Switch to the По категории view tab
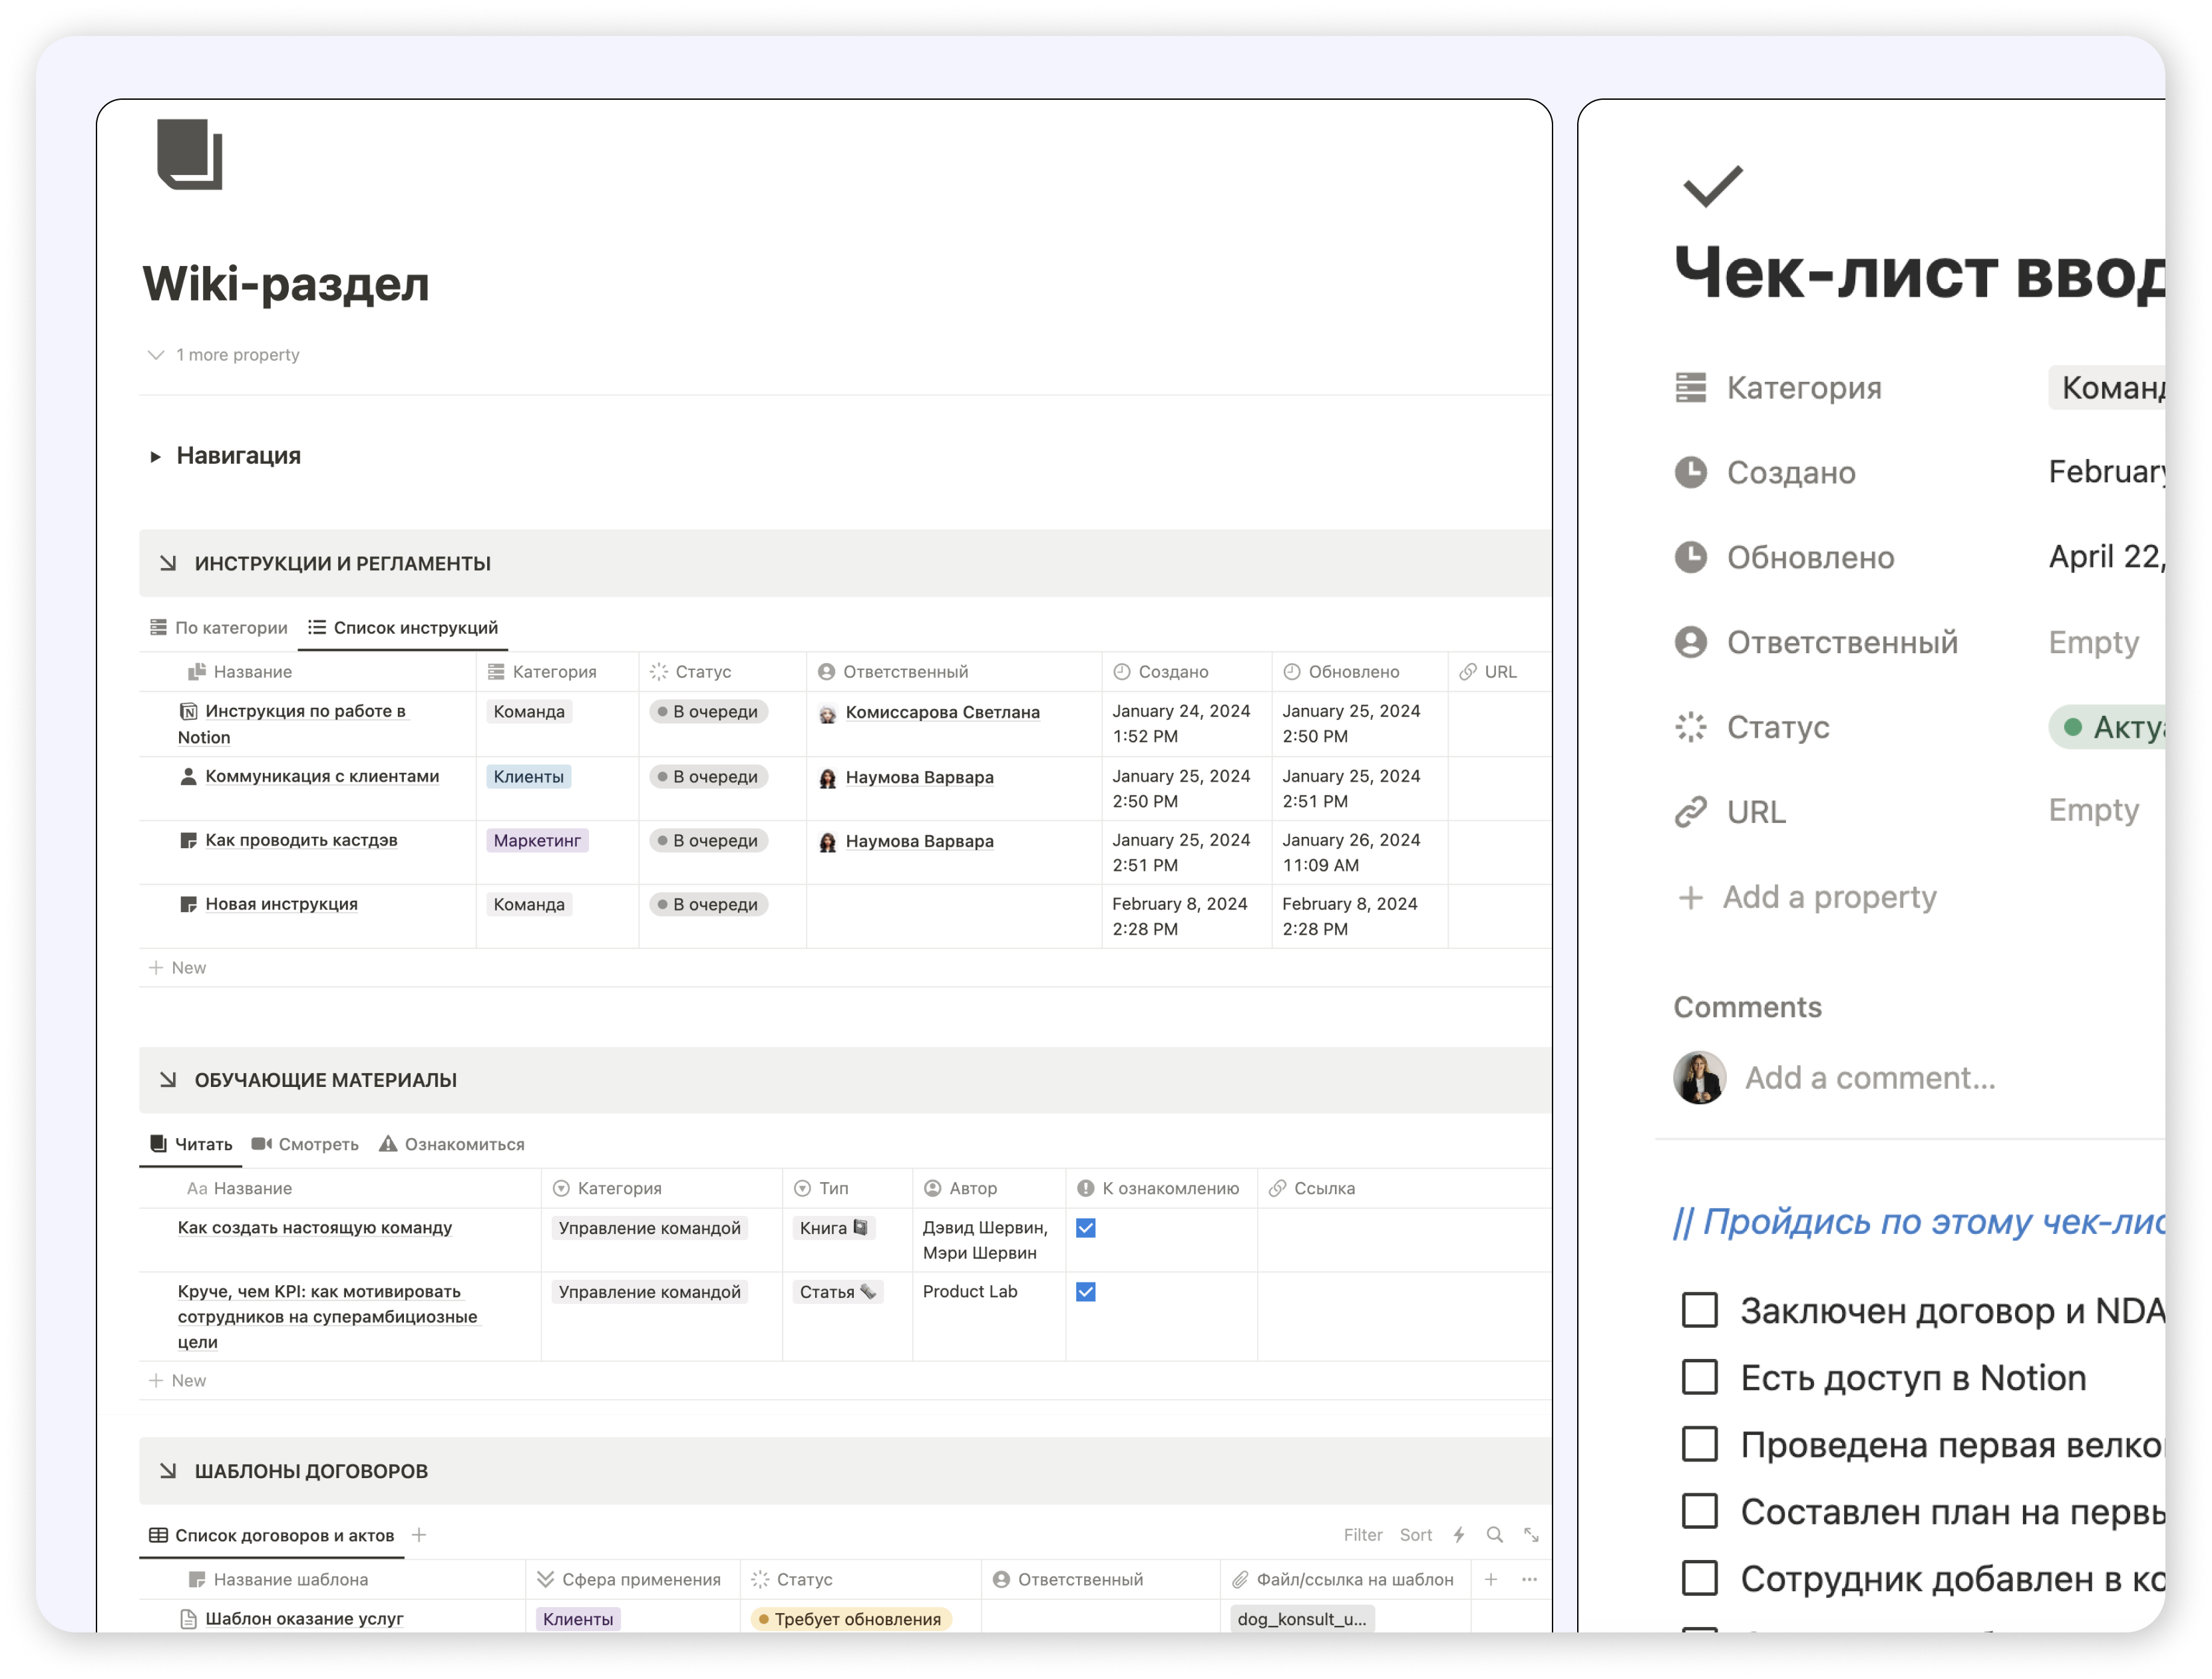 point(218,627)
